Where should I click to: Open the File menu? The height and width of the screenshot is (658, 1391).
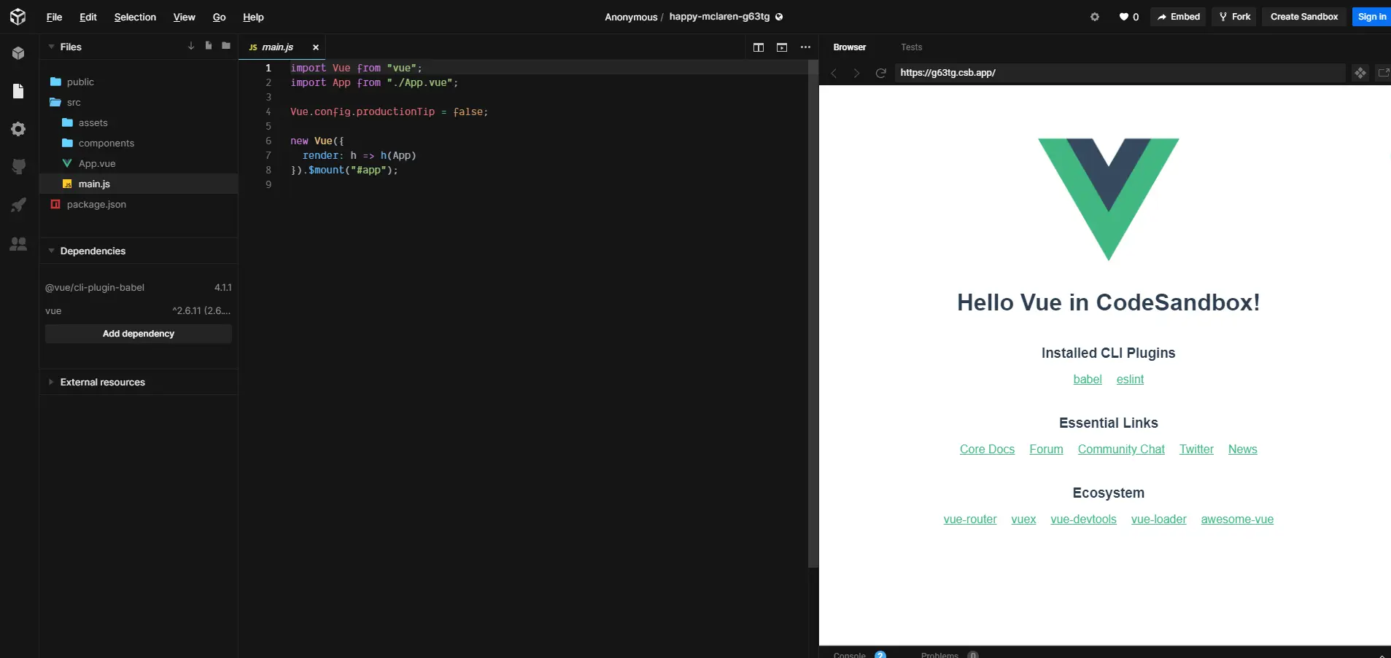pyautogui.click(x=54, y=17)
